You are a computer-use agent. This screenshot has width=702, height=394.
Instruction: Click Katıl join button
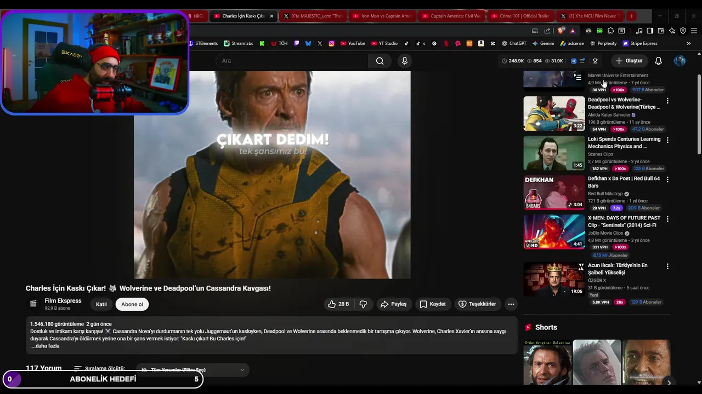coord(101,304)
